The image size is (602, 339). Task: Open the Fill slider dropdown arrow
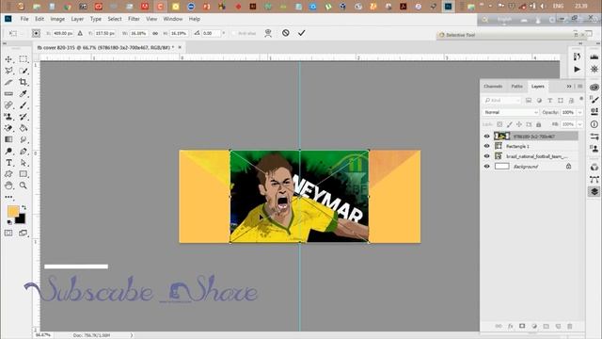pyautogui.click(x=579, y=124)
